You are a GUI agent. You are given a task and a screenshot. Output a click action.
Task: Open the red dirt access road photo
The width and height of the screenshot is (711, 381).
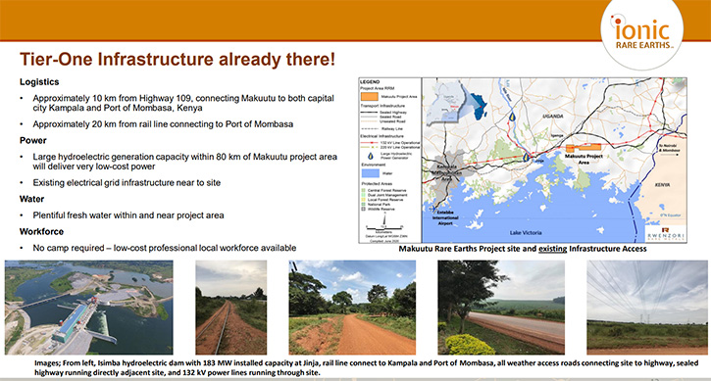click(352, 308)
